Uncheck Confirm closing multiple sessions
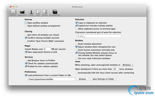The height and width of the screenshot is (97, 155). point(26,38)
